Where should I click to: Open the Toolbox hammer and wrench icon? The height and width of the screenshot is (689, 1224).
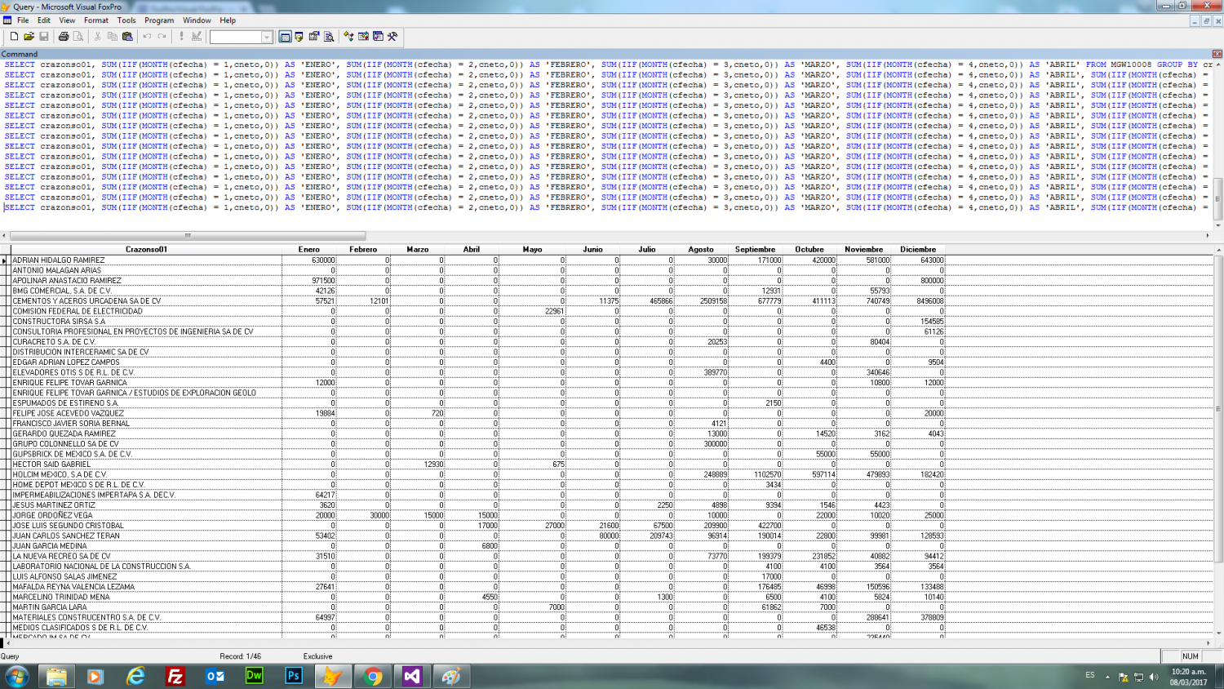pos(392,37)
